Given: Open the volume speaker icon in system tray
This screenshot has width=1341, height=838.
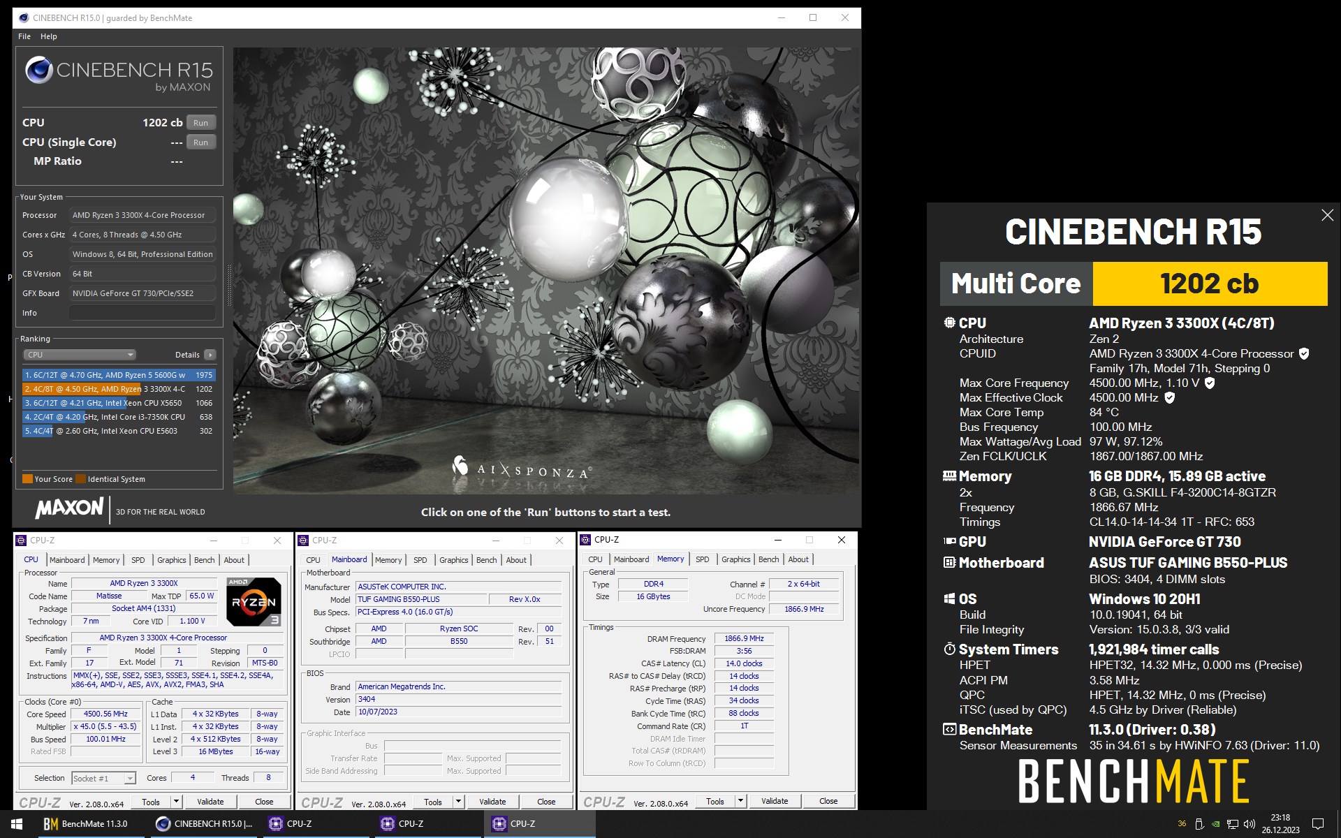Looking at the screenshot, I should pos(1250,824).
